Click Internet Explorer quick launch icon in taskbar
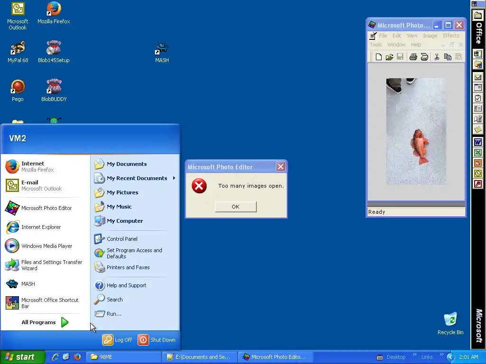 coord(56,357)
